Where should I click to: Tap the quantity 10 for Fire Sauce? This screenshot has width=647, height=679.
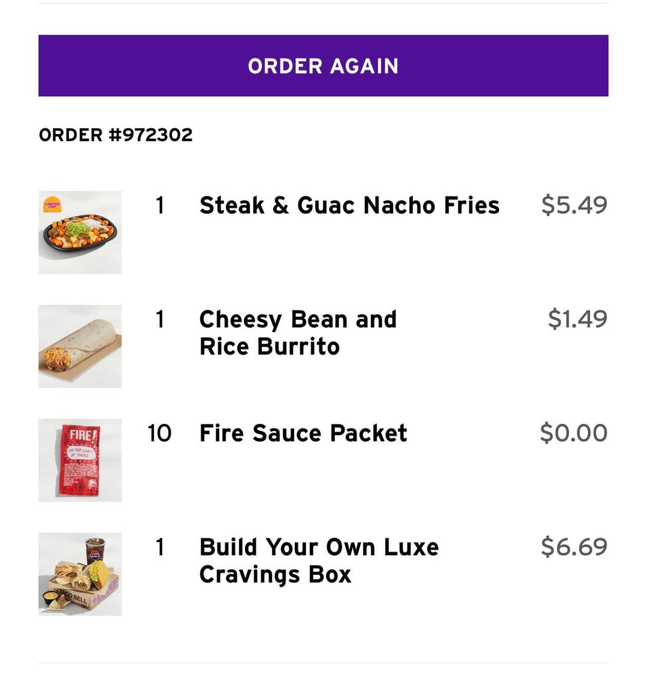pos(159,433)
